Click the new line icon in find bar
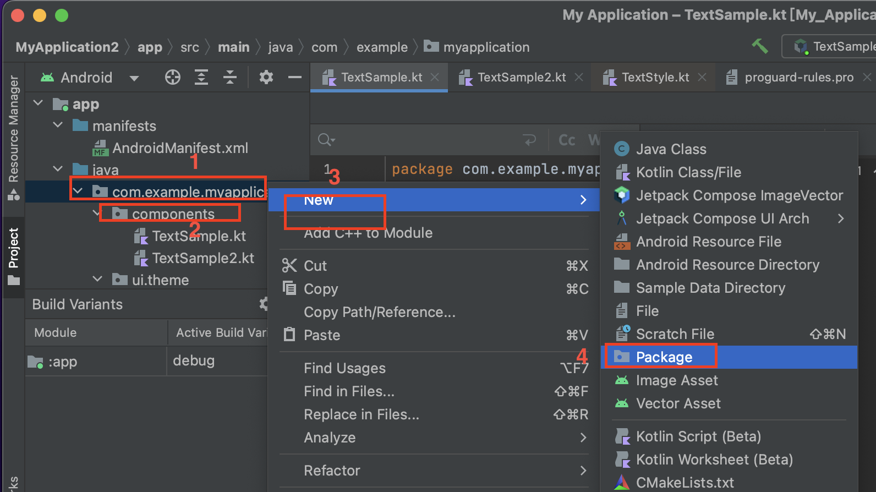Screen dimensions: 876x492 click(529, 140)
